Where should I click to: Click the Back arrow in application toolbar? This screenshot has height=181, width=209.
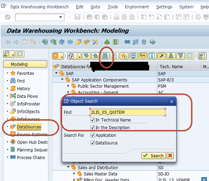pos(8,42)
